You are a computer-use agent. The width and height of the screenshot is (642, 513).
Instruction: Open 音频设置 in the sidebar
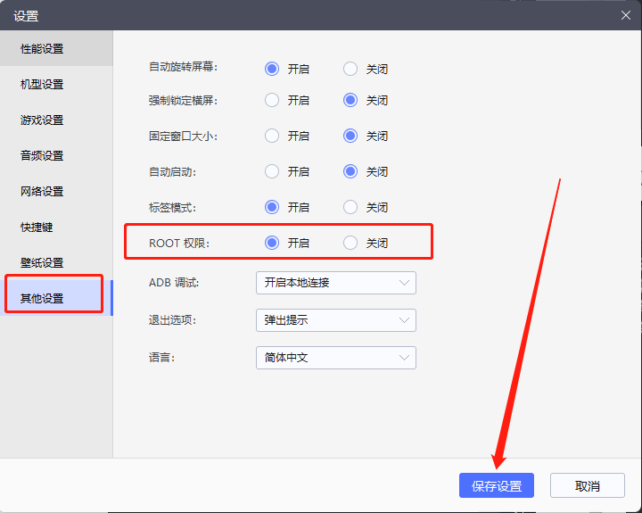56,156
